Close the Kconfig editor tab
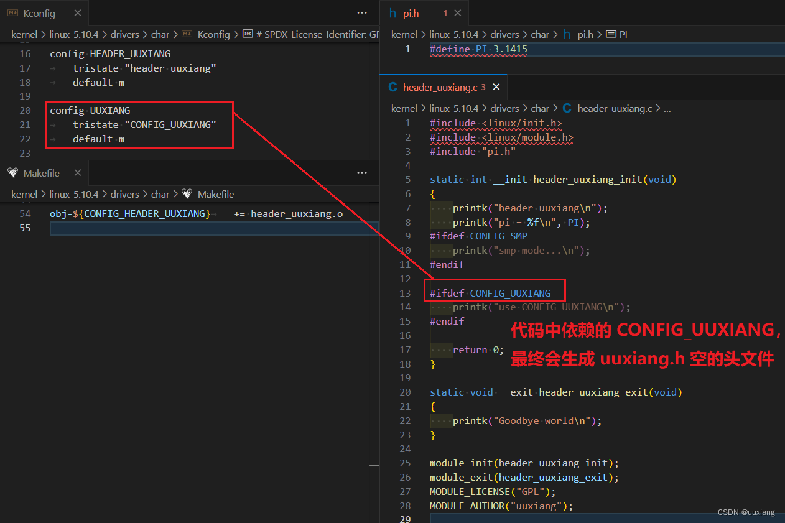The image size is (785, 523). click(77, 13)
